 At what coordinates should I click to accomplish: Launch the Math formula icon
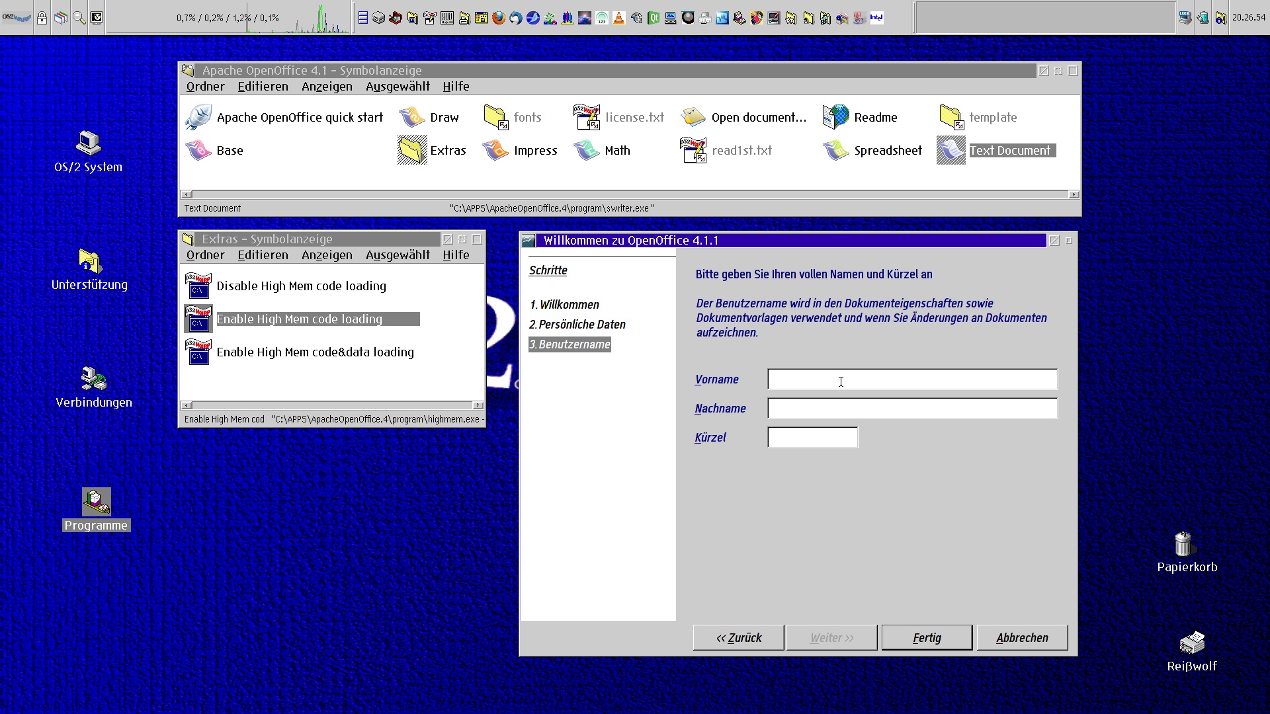point(586,150)
